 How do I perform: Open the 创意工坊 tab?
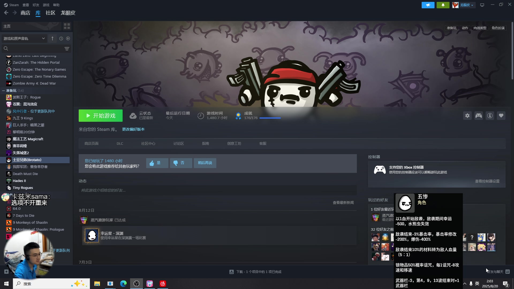pyautogui.click(x=234, y=144)
